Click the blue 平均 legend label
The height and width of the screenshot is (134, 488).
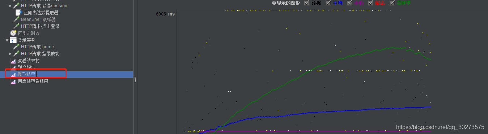coord(337,3)
